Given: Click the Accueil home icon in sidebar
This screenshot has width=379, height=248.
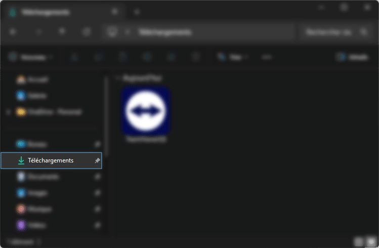Looking at the screenshot, I should 21,79.
